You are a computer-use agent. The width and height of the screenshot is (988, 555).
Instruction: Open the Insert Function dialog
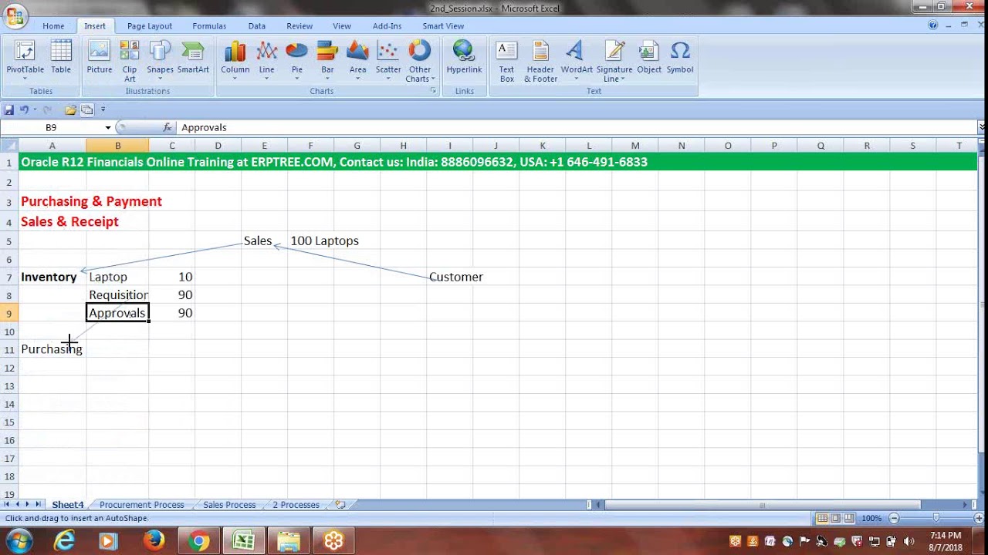167,127
